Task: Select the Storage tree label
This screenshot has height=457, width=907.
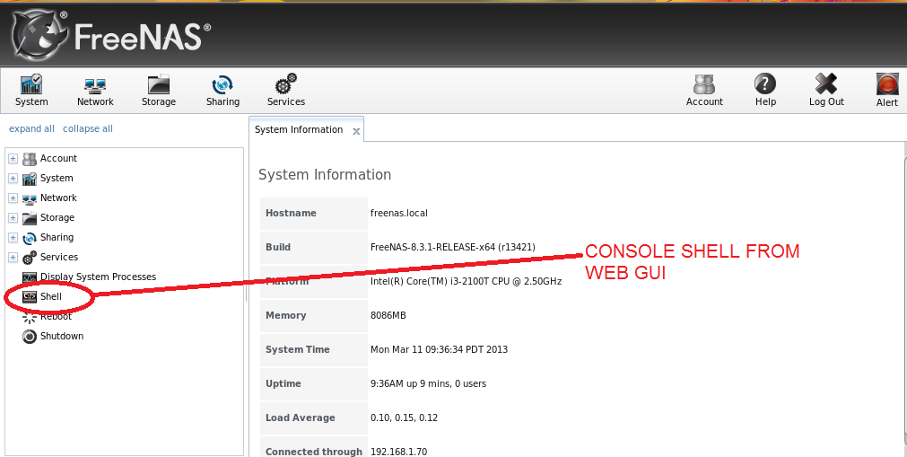Action: (57, 217)
